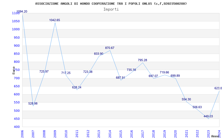Viewport: 222px width, 139px height.
Task: Click the 2018 x-axis year tick
Action: (154, 134)
